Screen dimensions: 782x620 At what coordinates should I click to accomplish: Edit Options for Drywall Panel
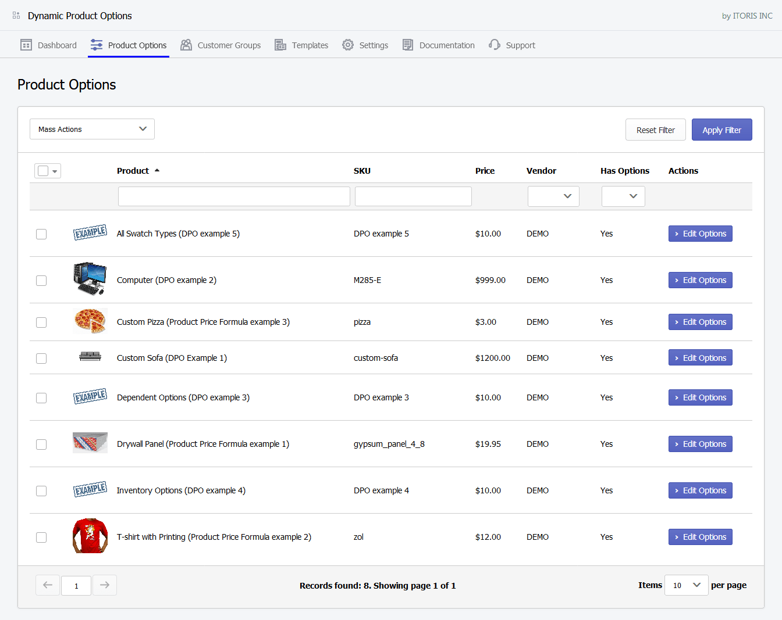click(x=701, y=444)
